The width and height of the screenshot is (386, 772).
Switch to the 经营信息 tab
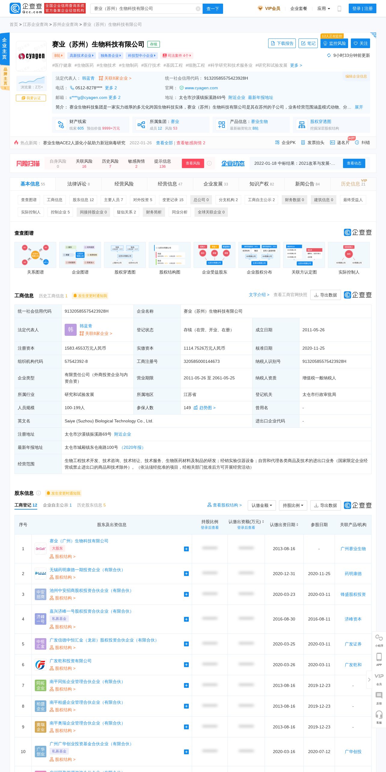tap(170, 184)
